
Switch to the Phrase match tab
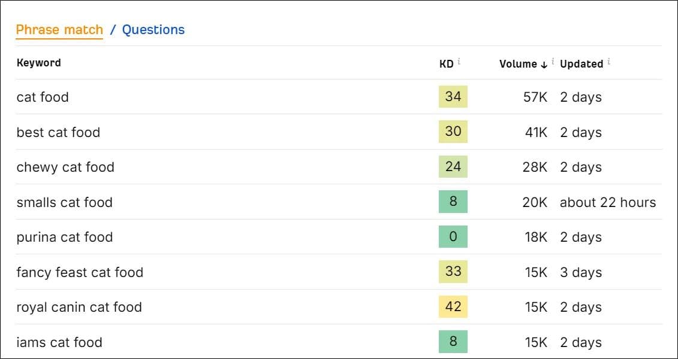pyautogui.click(x=59, y=30)
